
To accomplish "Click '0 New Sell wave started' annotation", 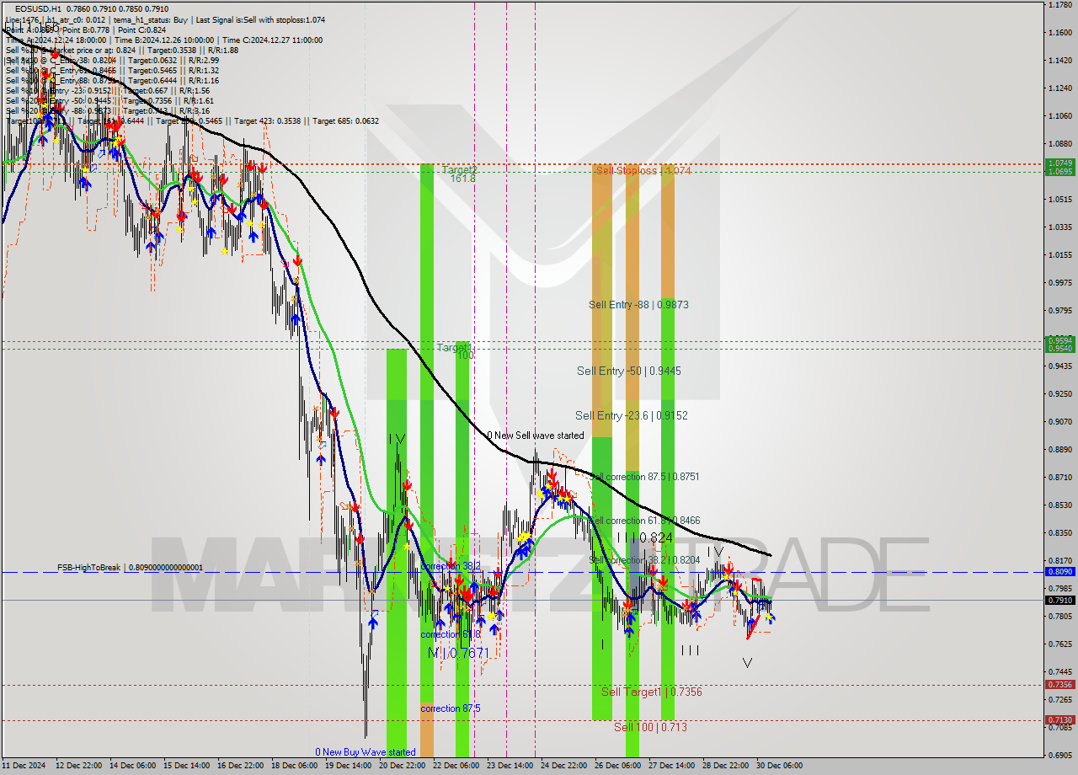I will point(536,436).
